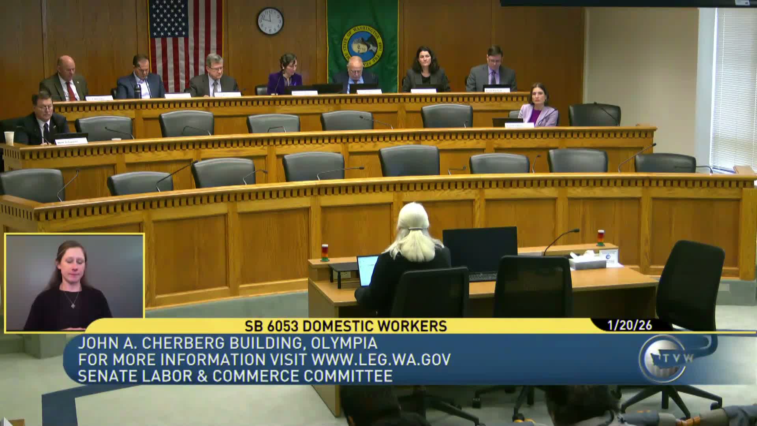Click the 1/20/26 date label
This screenshot has width=757, height=426.
630,325
